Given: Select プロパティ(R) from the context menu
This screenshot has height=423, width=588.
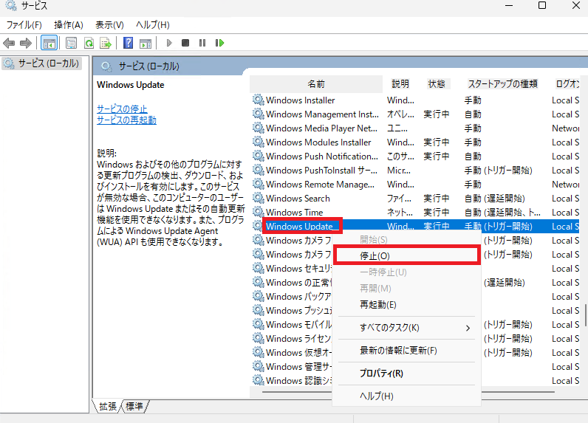Looking at the screenshot, I should pos(381,374).
